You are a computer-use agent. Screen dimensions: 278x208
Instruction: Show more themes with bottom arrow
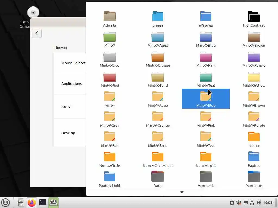tap(182, 192)
